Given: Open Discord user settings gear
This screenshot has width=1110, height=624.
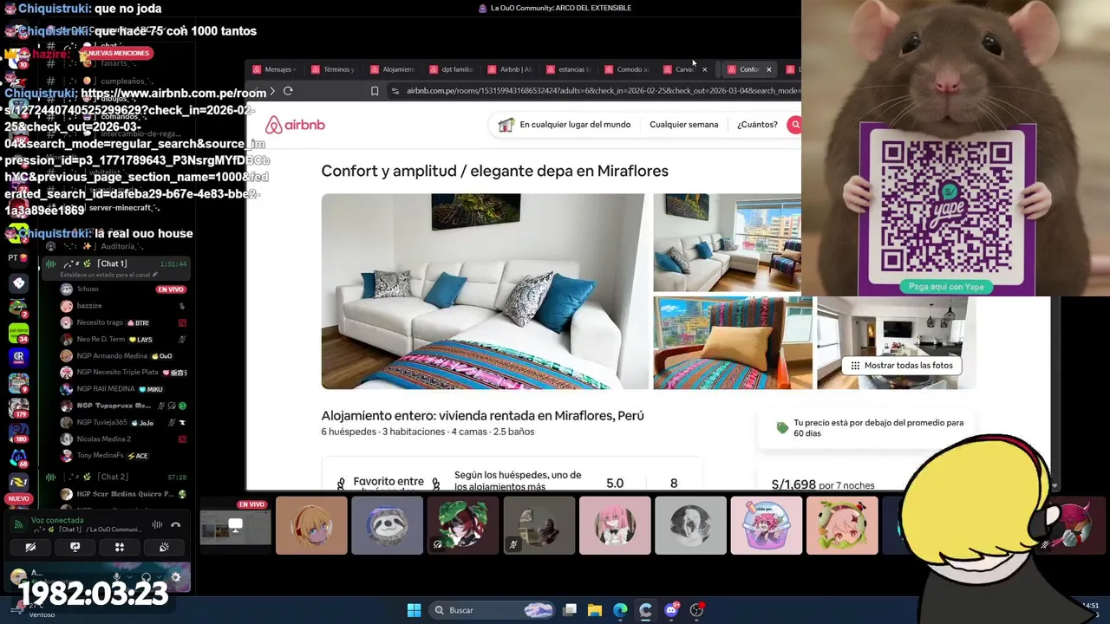Looking at the screenshot, I should (x=176, y=577).
